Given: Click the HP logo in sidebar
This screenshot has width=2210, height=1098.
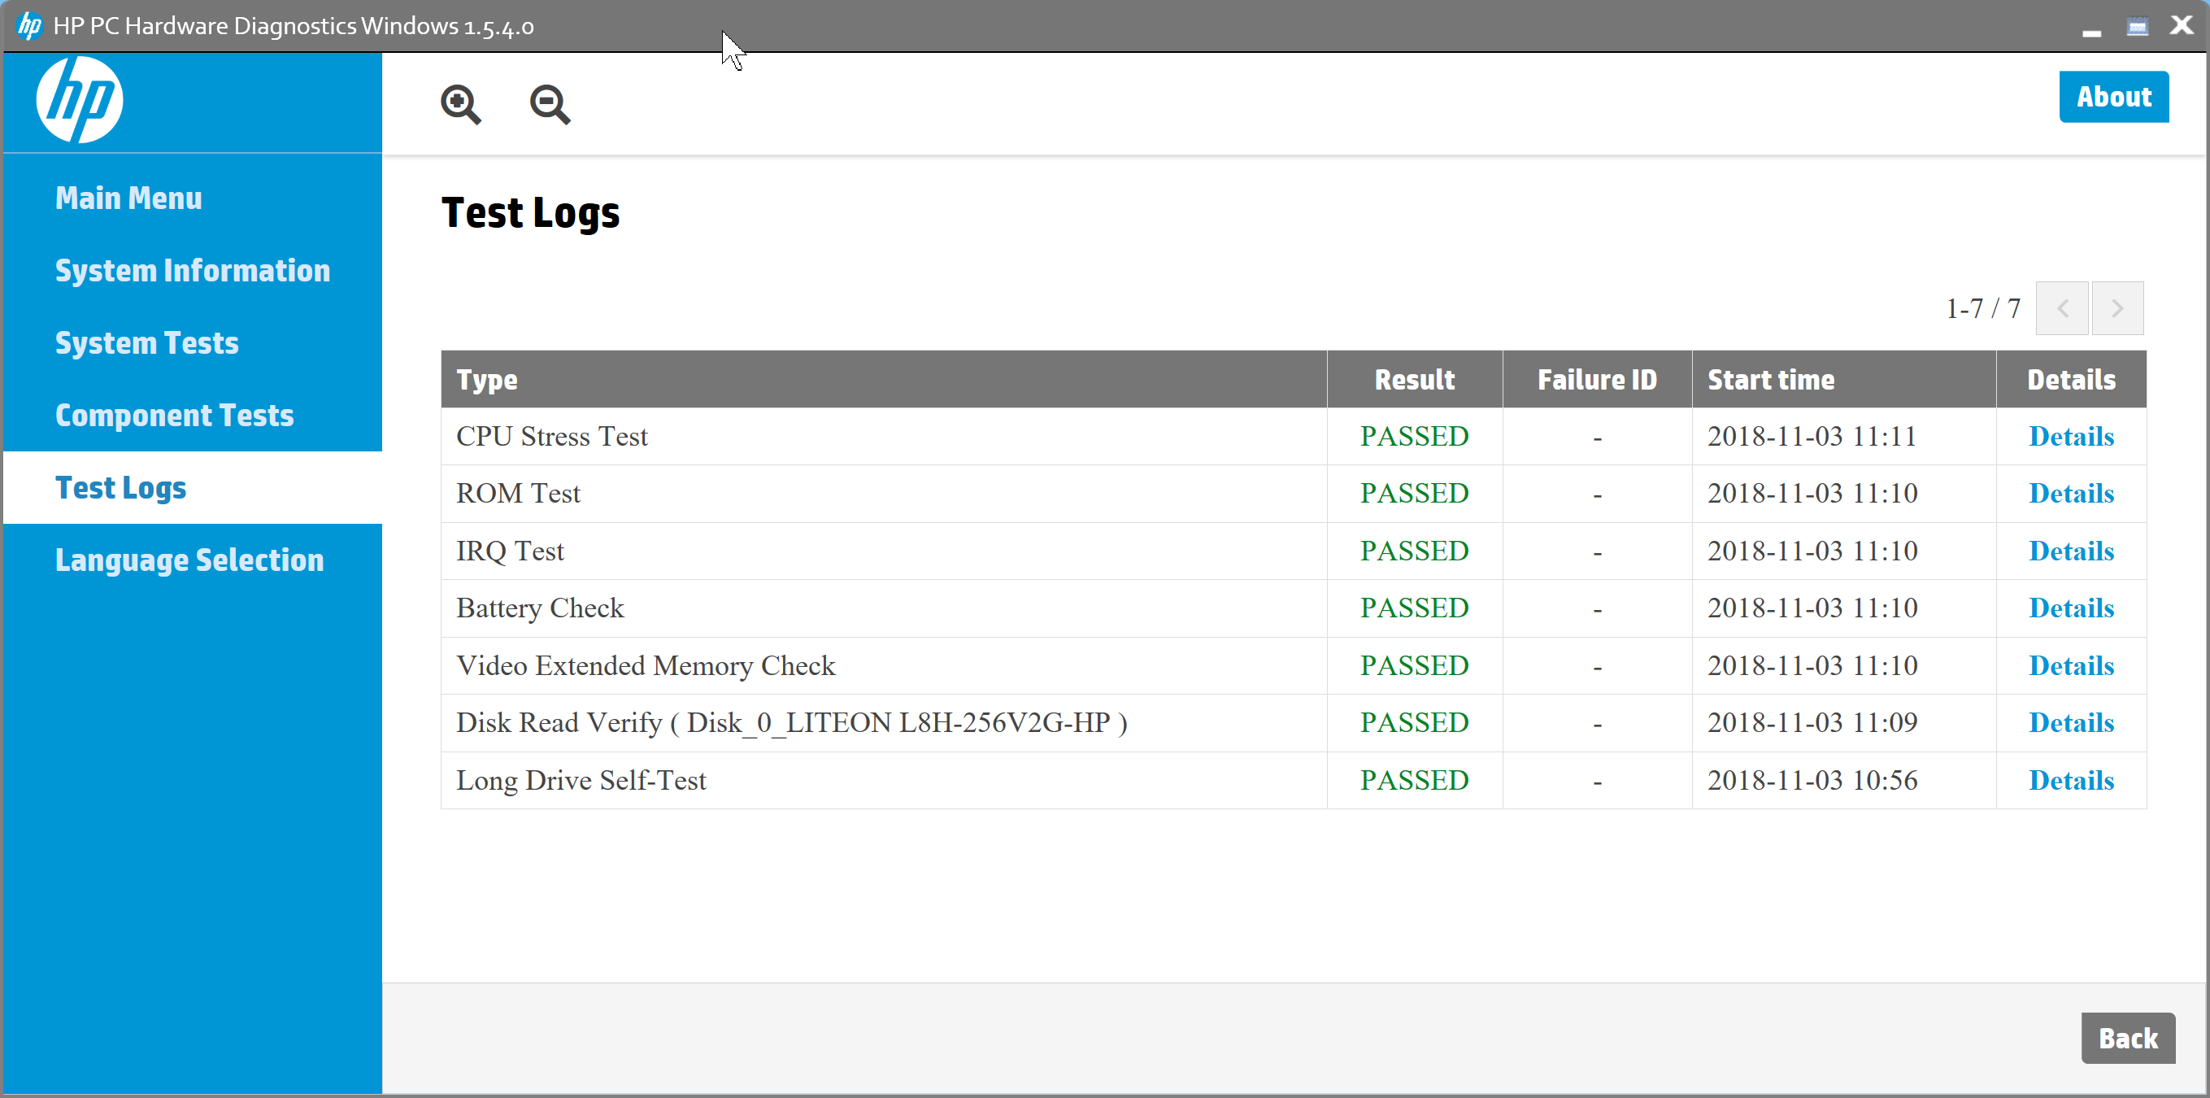Looking at the screenshot, I should 80,100.
